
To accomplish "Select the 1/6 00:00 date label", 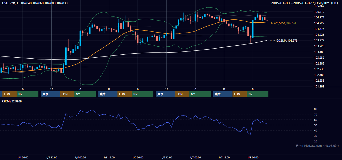I will pyautogui.click(x=138, y=158).
